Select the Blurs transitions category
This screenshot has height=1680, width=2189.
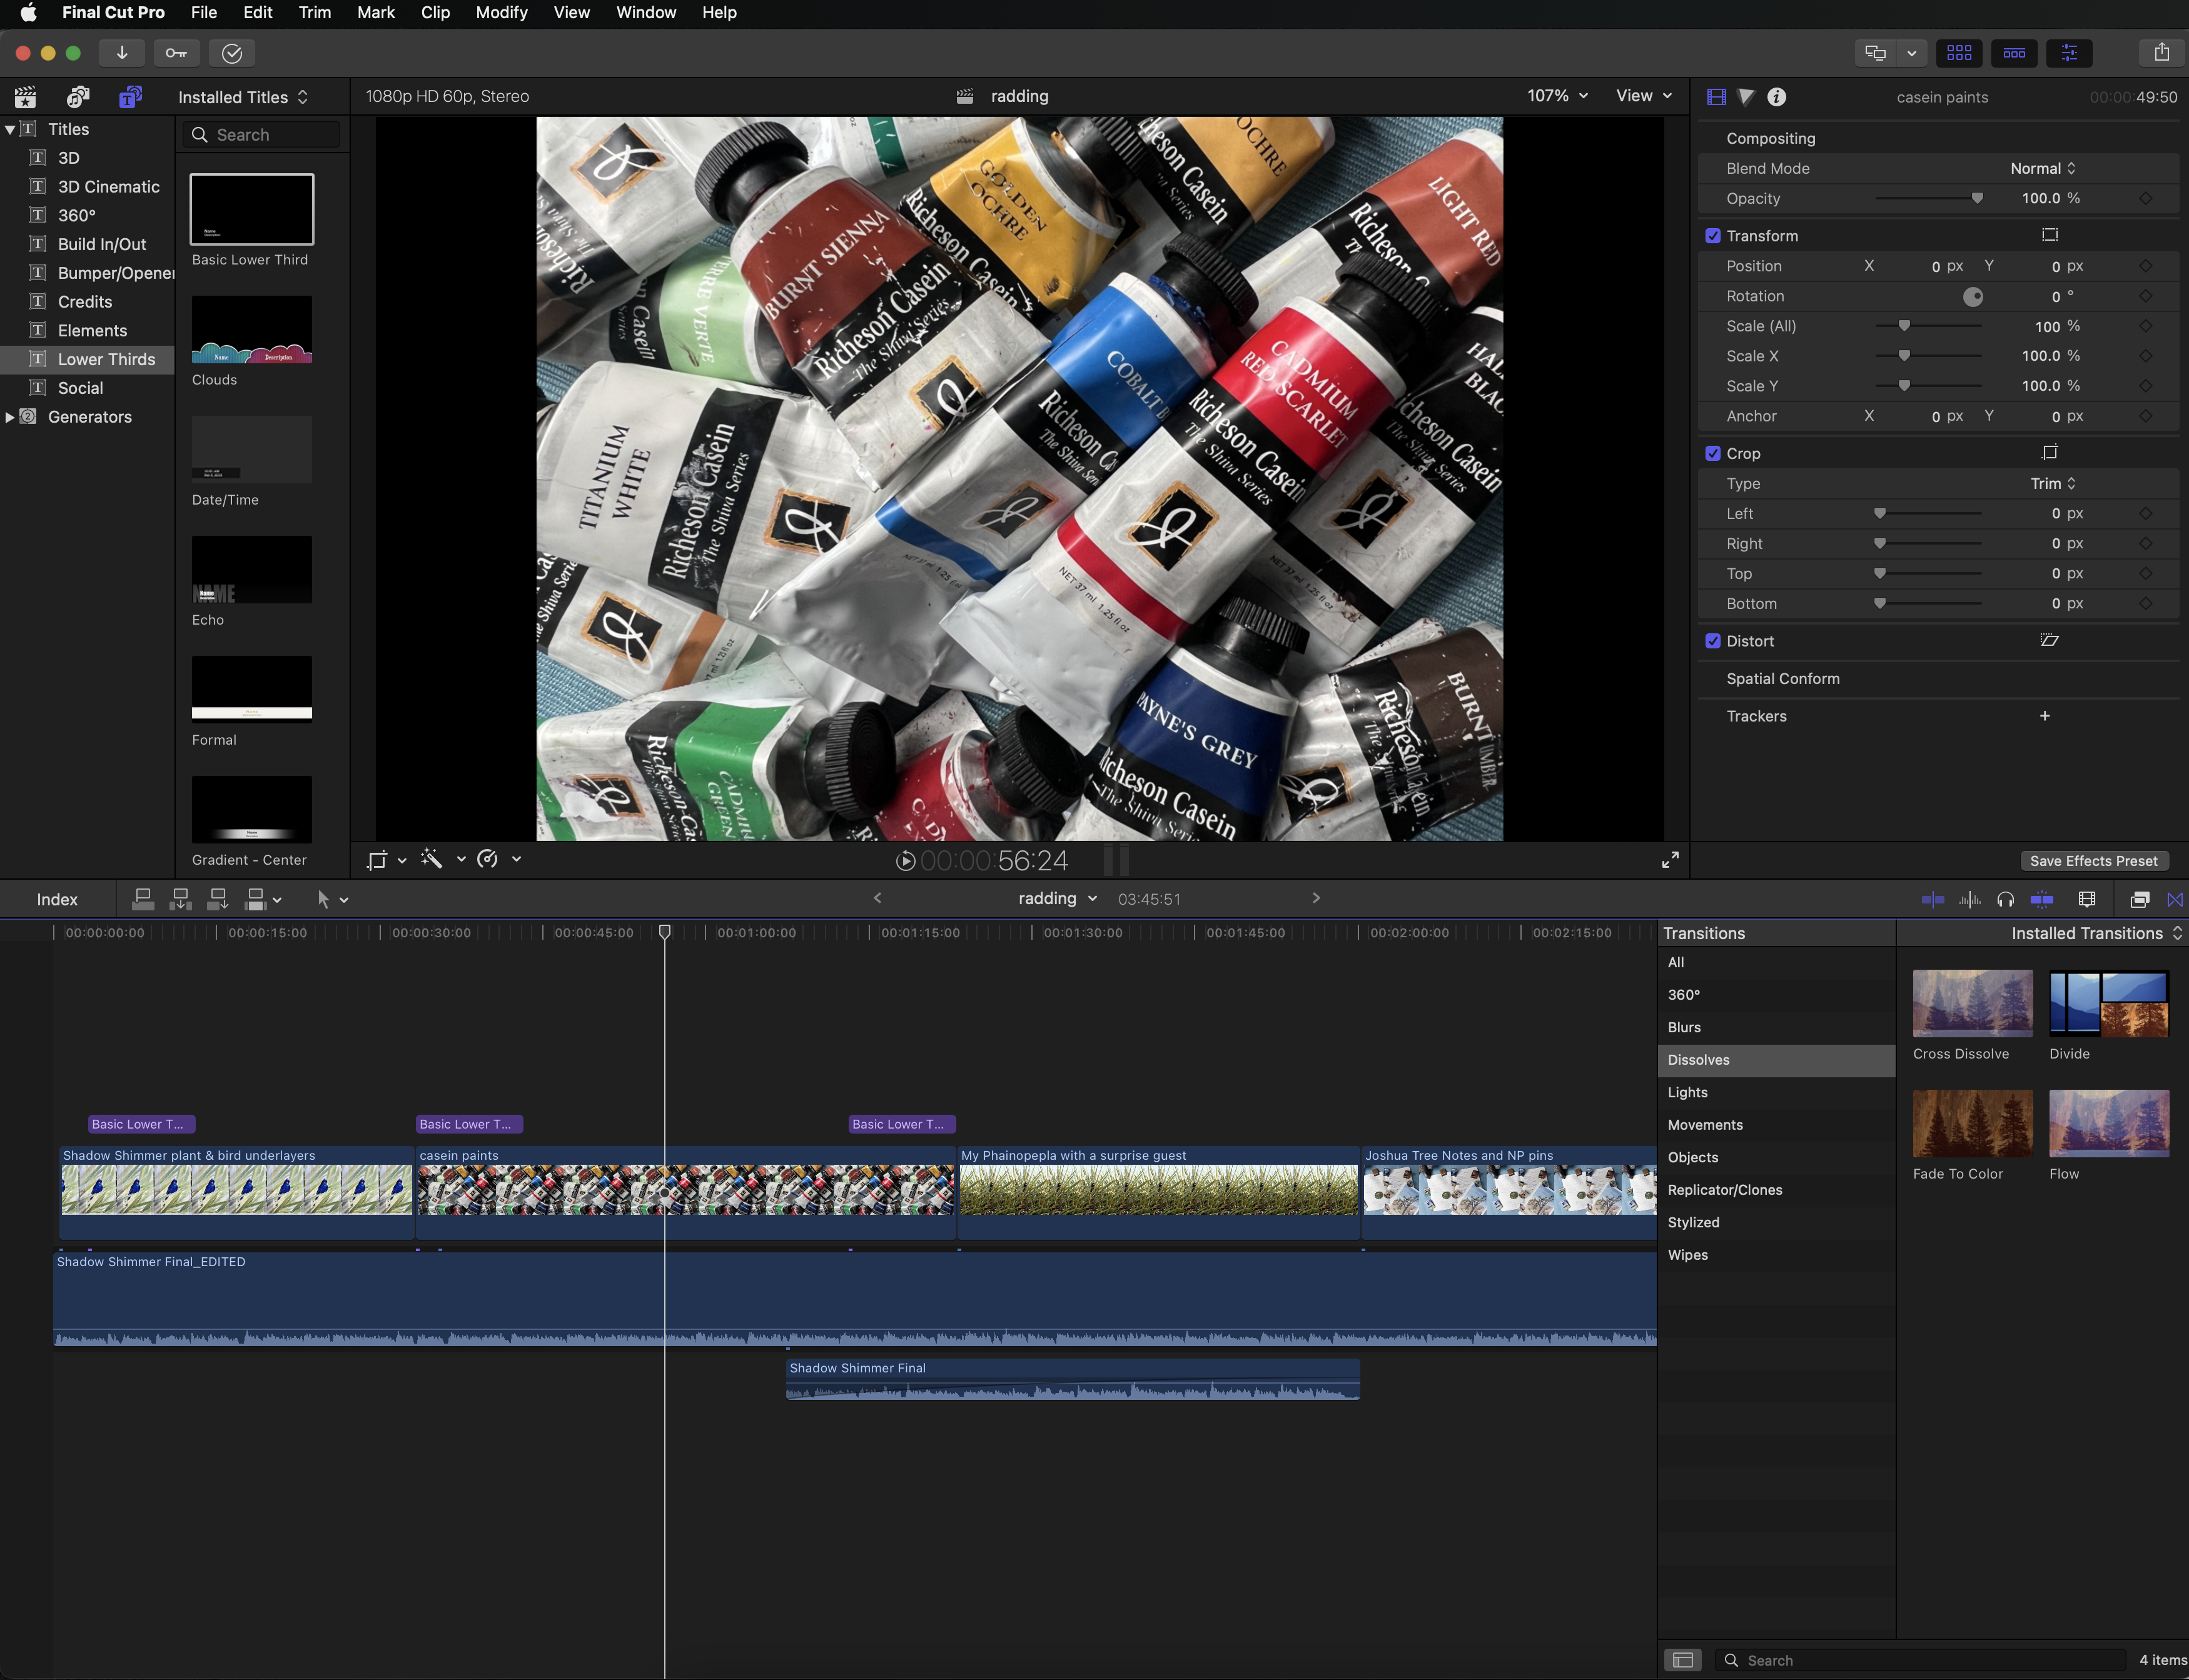(x=1684, y=1027)
